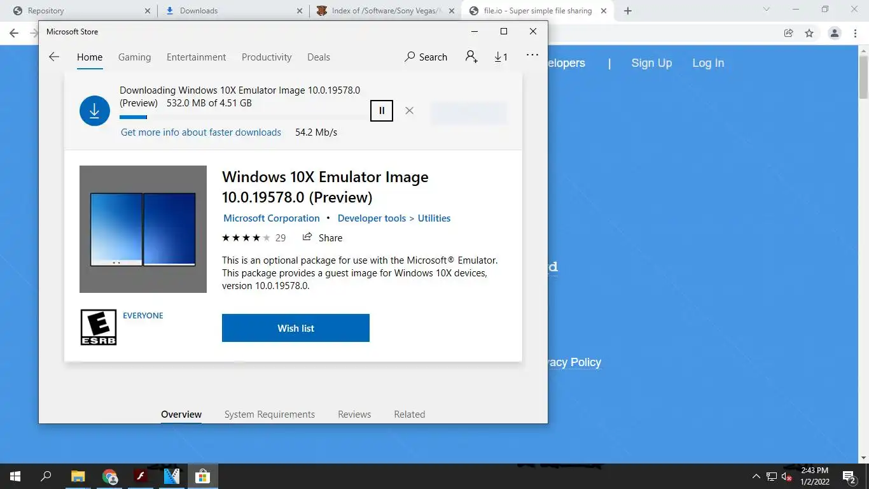This screenshot has width=869, height=489.
Task: Open the Windows Start menu
Action: (15, 476)
